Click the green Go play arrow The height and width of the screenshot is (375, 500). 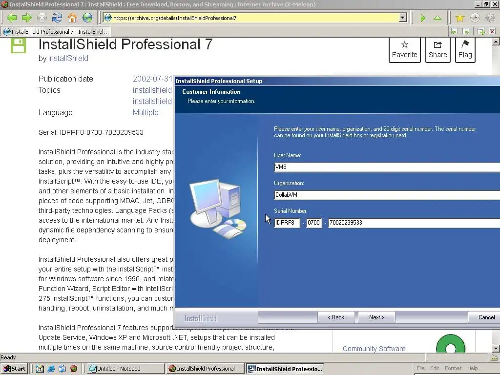tap(423, 18)
